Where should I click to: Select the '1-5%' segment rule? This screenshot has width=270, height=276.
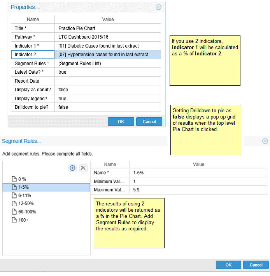pyautogui.click(x=23, y=187)
